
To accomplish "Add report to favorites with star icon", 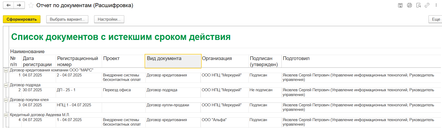I will tap(31, 5).
